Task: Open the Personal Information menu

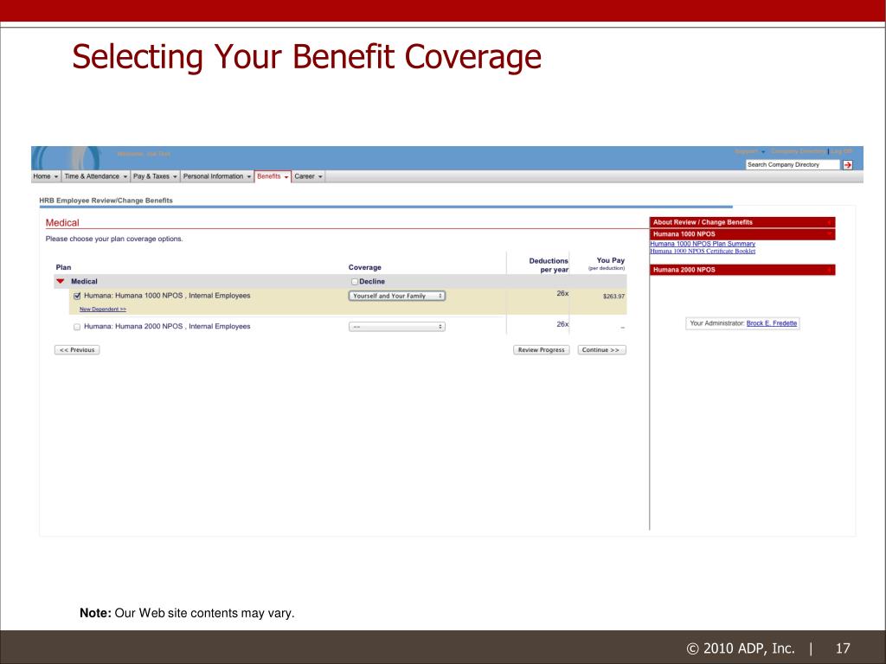Action: [x=217, y=176]
